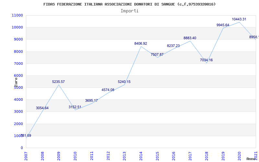Image resolution: width=259 pixels, height=162 pixels.
Task: Click the y-axis value 0
Action: click(22, 148)
